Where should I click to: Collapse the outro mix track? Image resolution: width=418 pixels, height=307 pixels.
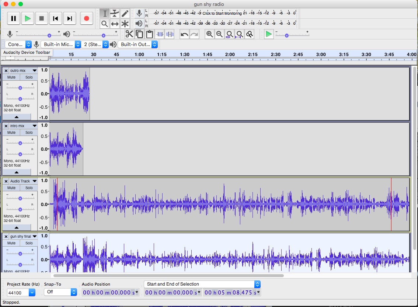(x=17, y=117)
